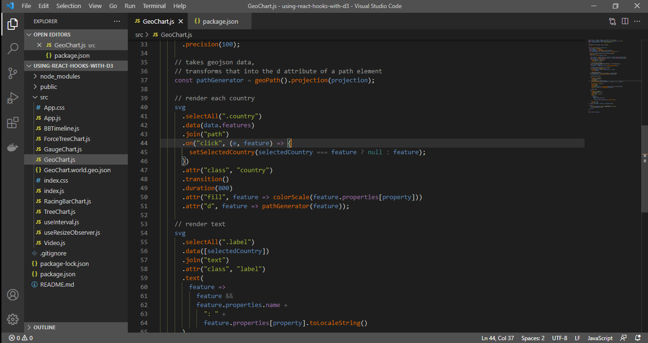Open the Explorer view in activity bar
This screenshot has height=343, width=648.
click(x=12, y=24)
